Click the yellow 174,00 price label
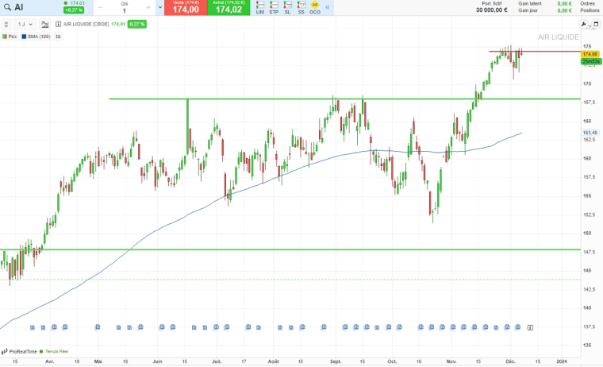This screenshot has height=367, width=603. [590, 54]
